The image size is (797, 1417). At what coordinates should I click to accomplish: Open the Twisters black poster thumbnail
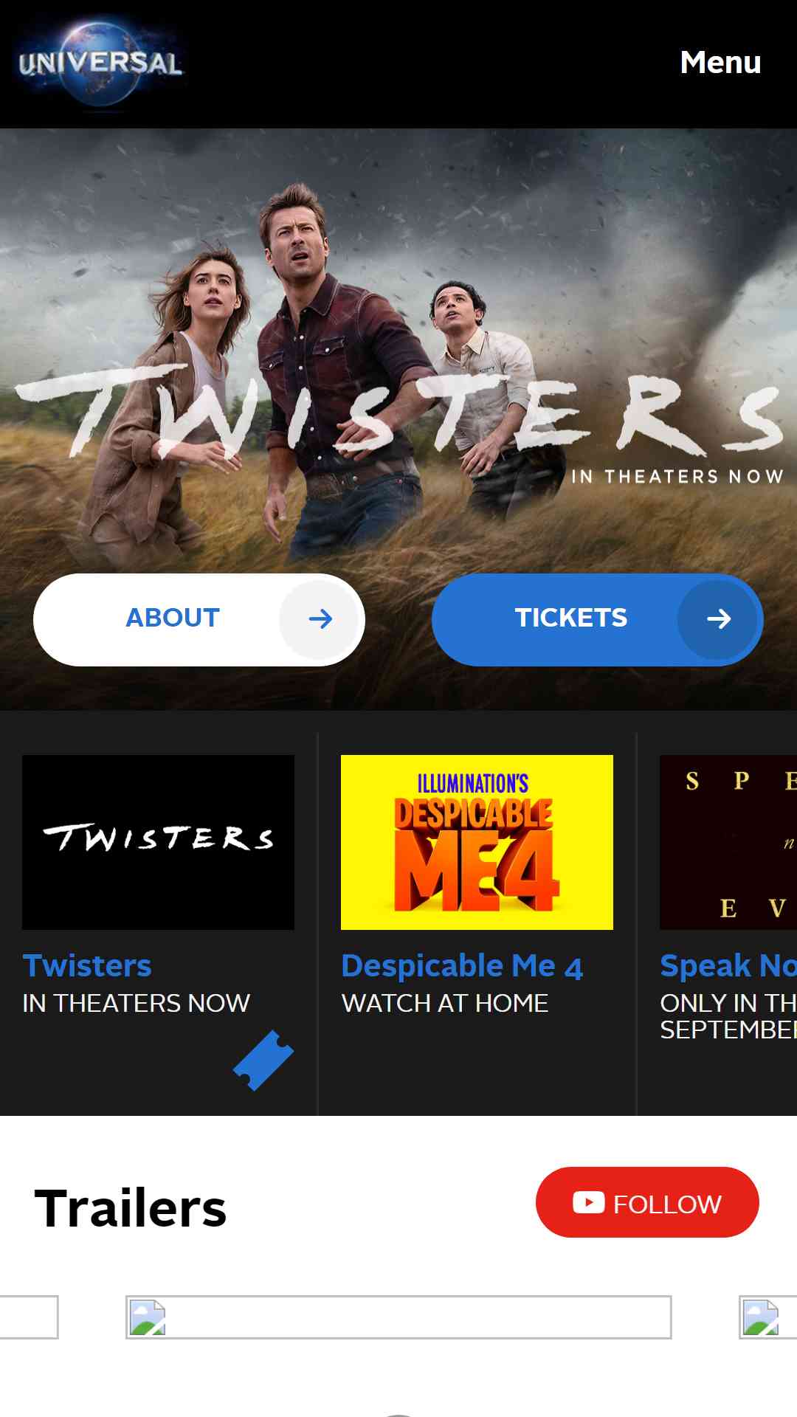click(158, 842)
